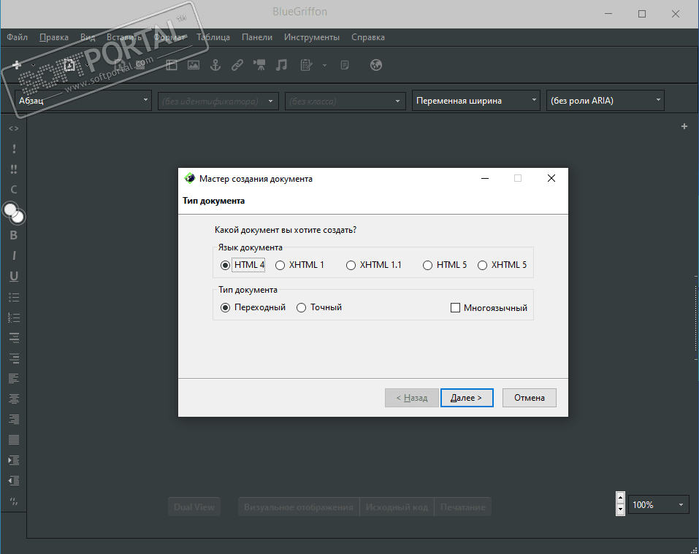The height and width of the screenshot is (554, 699).
Task: Close the Мастер создания документа dialog
Action: point(551,178)
